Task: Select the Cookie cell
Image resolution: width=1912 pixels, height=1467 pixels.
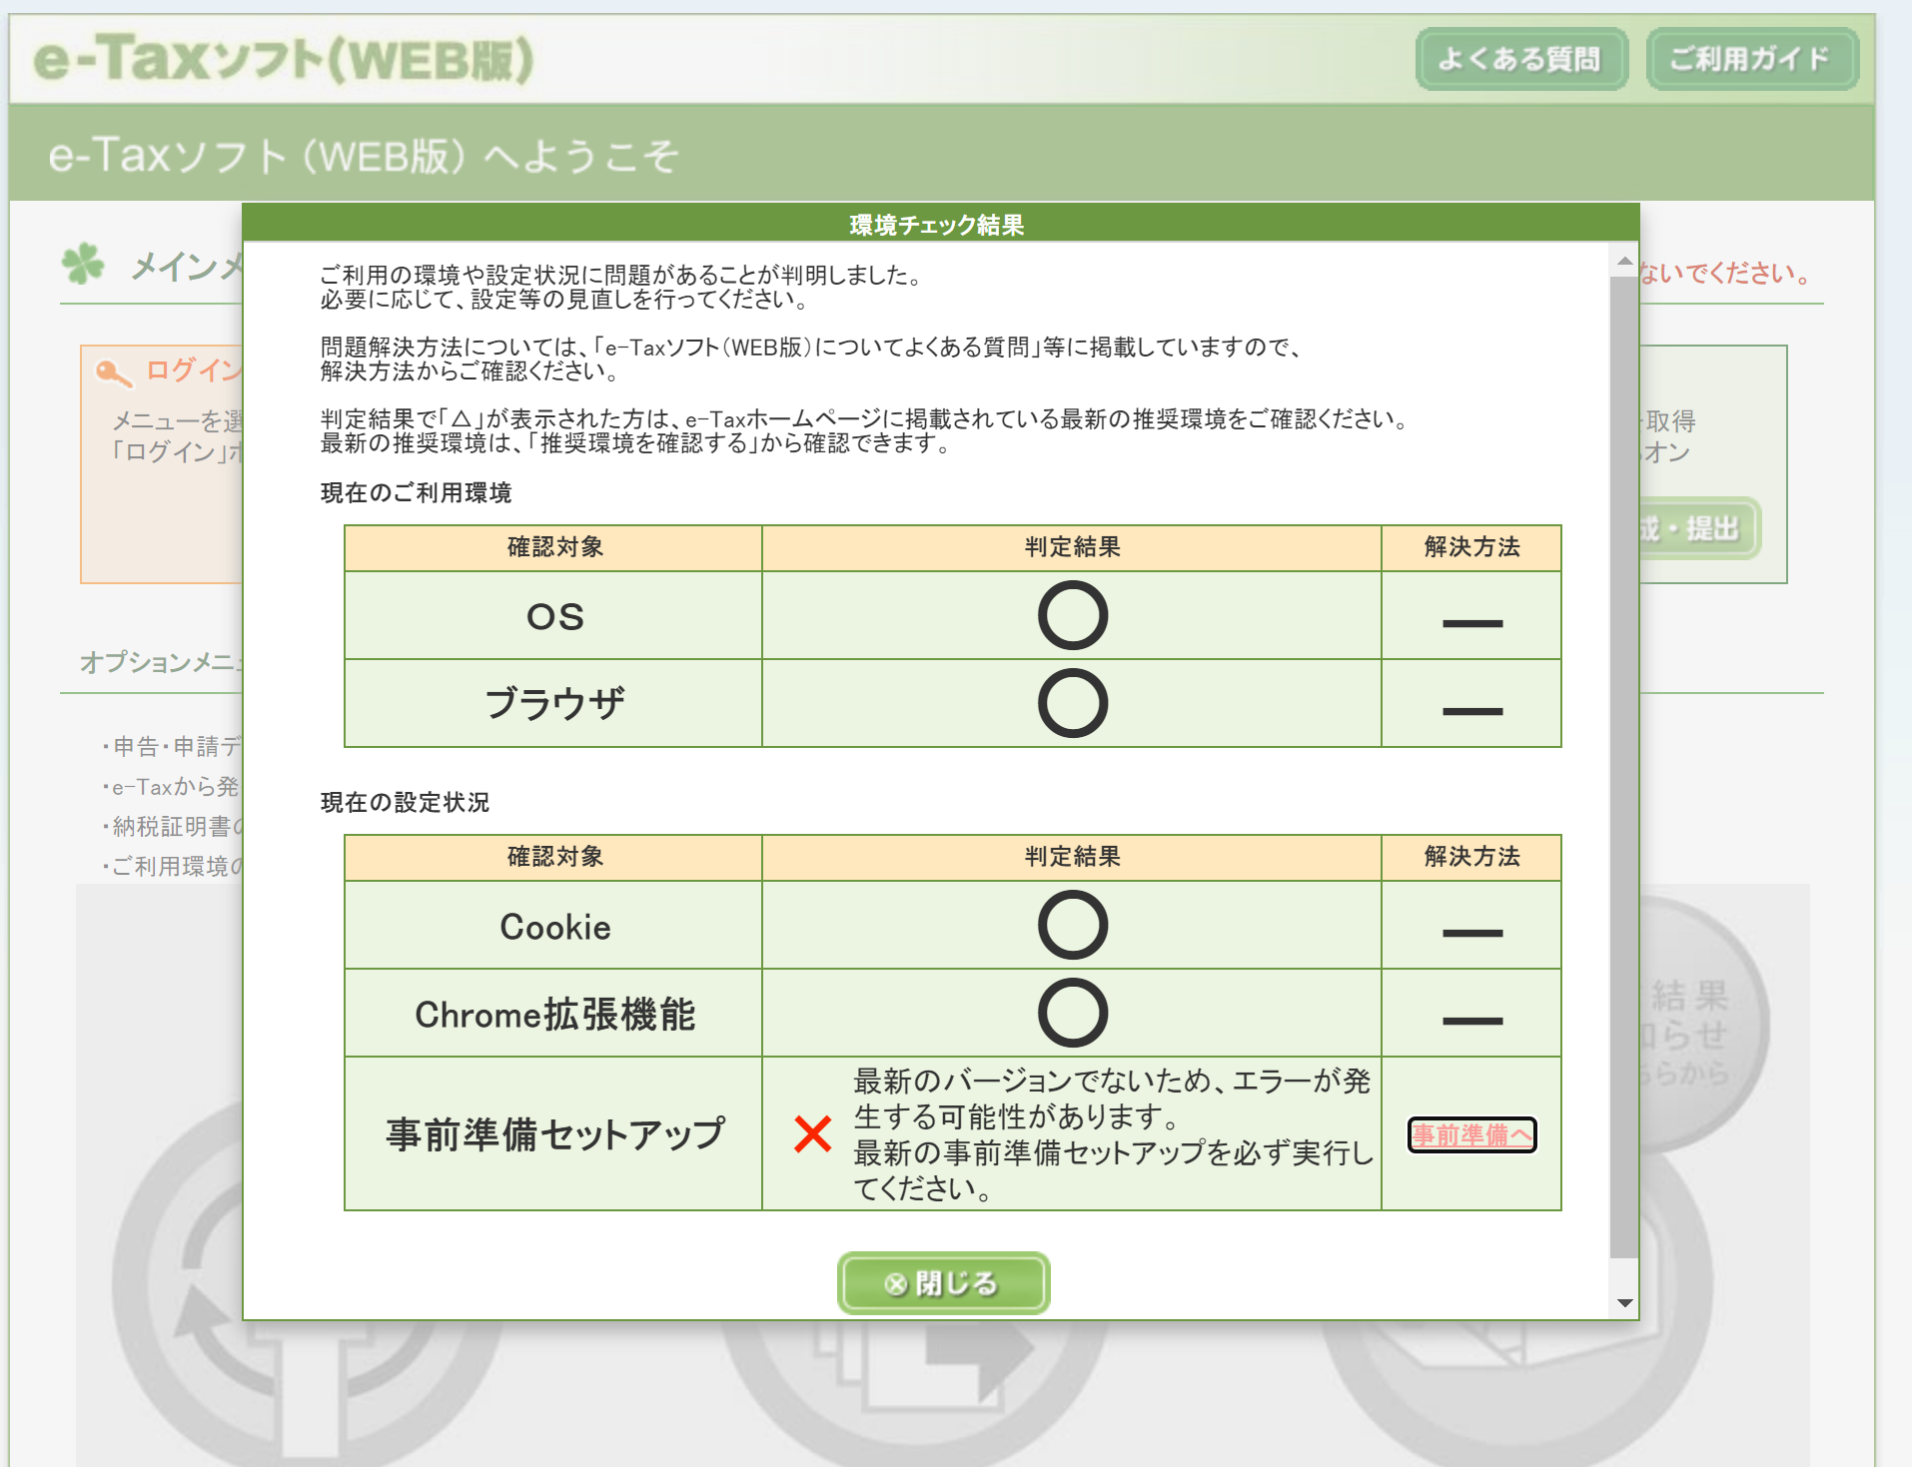Action: coord(554,926)
